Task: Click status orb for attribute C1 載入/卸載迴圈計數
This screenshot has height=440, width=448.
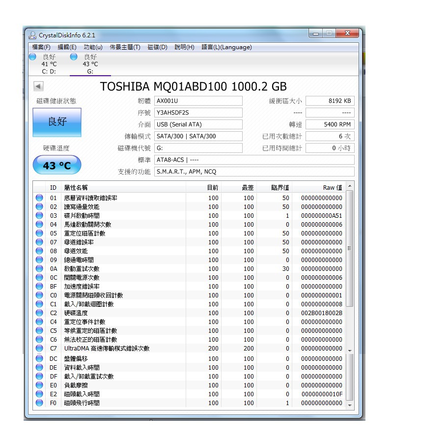Action: pos(39,304)
